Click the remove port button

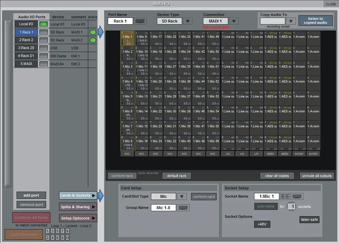[32, 205]
